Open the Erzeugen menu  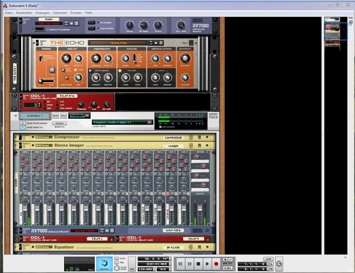(x=42, y=12)
